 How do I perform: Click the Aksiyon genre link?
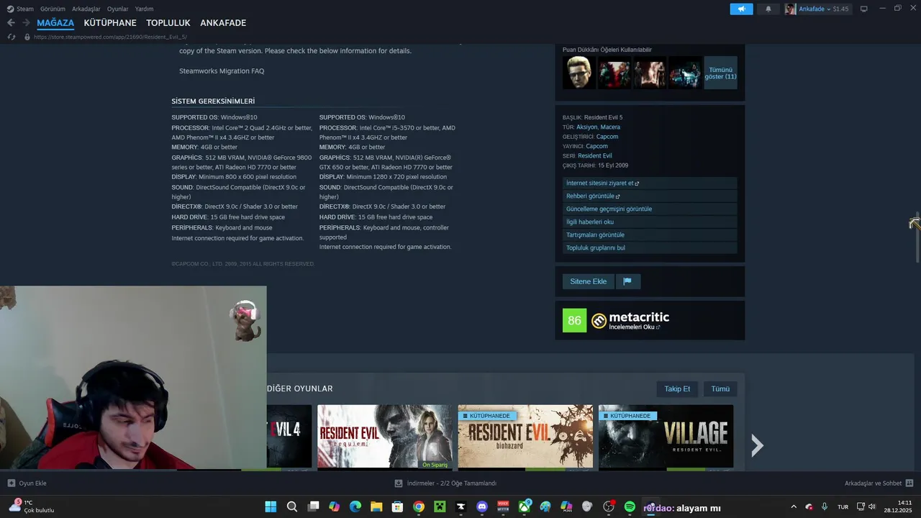[586, 127]
